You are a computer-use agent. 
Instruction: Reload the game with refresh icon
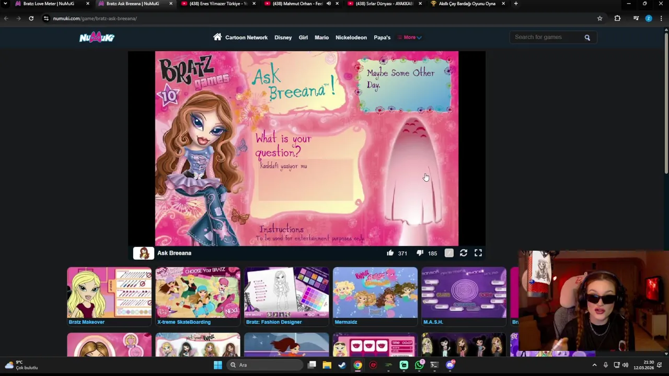[464, 253]
